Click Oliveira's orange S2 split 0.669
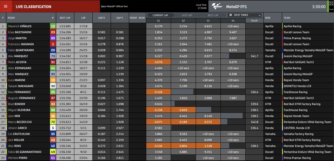 click(183, 110)
